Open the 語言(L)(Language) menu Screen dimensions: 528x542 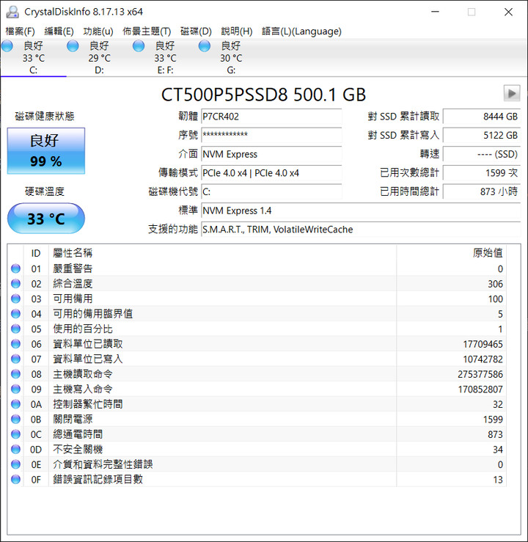point(301,32)
